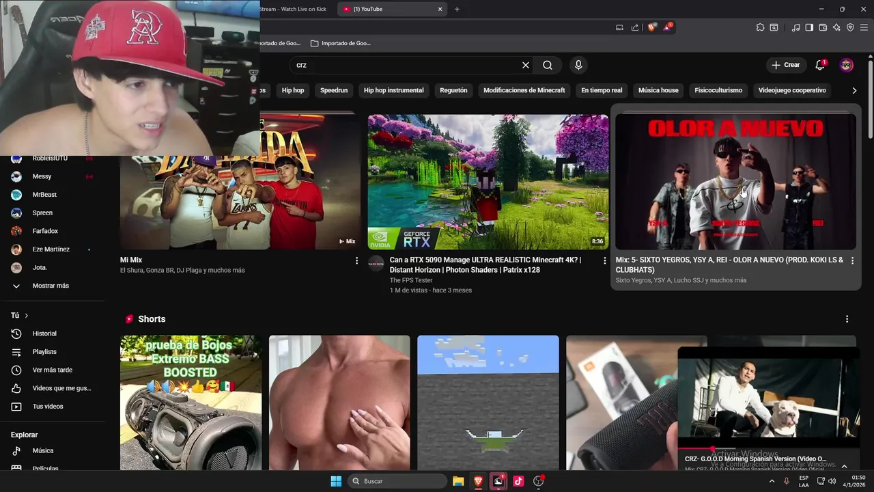Screen dimensions: 874x492
Task: Expand the CRZ miniplayer with chevron
Action: tap(844, 466)
